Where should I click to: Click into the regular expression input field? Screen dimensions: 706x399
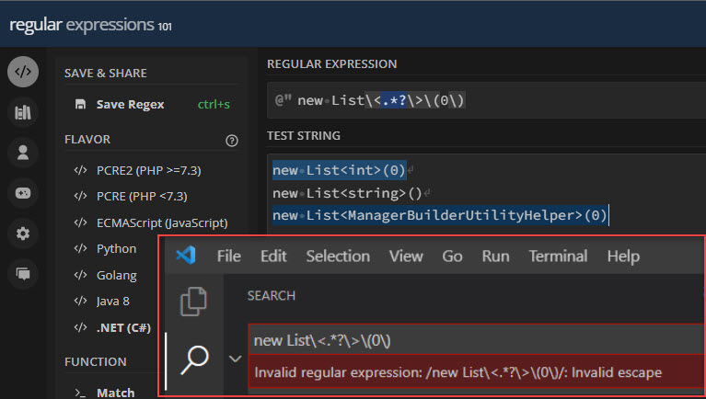coord(486,100)
